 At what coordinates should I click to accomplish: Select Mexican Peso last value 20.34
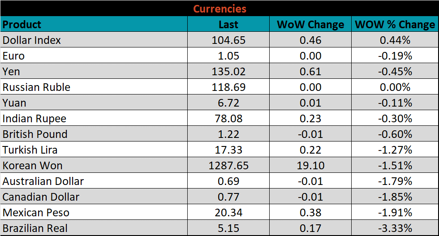[x=228, y=213]
